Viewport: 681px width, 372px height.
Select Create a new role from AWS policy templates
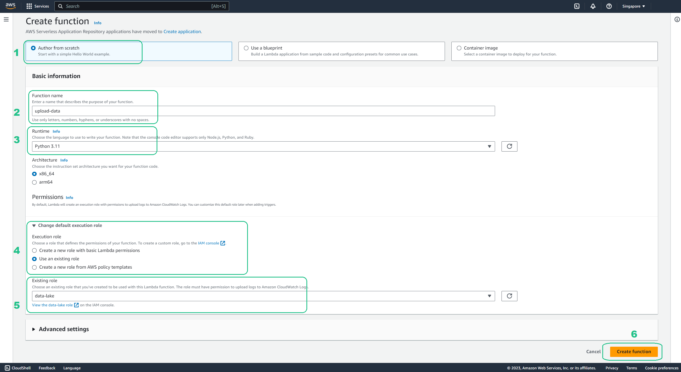[34, 267]
